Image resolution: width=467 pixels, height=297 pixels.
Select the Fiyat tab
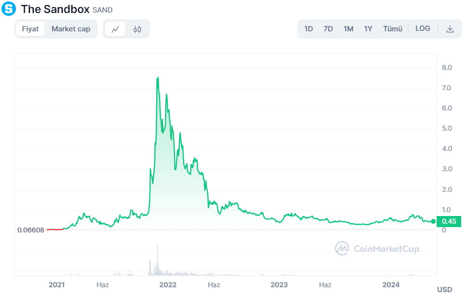(x=30, y=29)
